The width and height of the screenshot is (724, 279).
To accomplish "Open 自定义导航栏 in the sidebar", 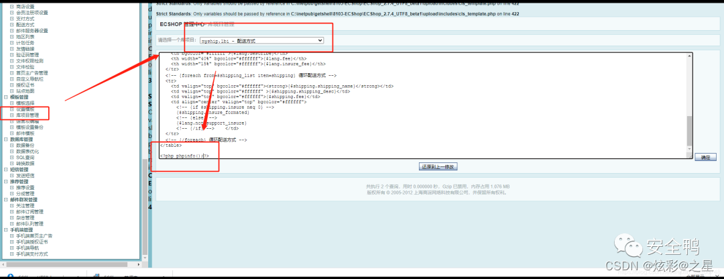I will point(29,78).
